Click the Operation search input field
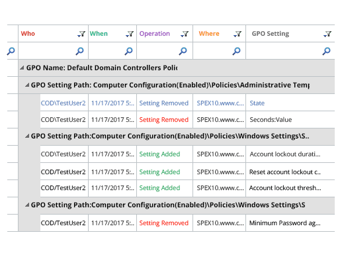344x253 pixels. [165, 51]
